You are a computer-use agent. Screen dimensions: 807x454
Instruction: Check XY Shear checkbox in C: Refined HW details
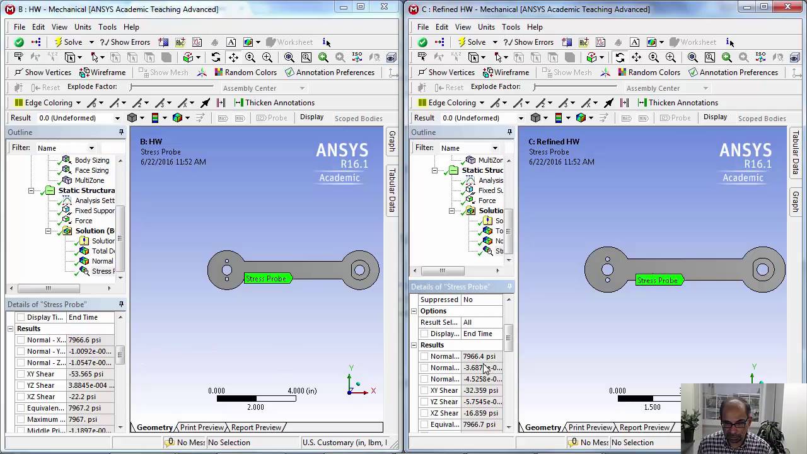pyautogui.click(x=424, y=390)
